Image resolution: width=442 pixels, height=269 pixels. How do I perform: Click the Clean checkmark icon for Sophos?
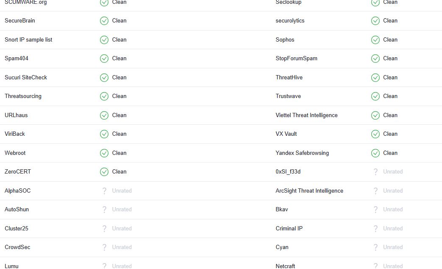375,40
